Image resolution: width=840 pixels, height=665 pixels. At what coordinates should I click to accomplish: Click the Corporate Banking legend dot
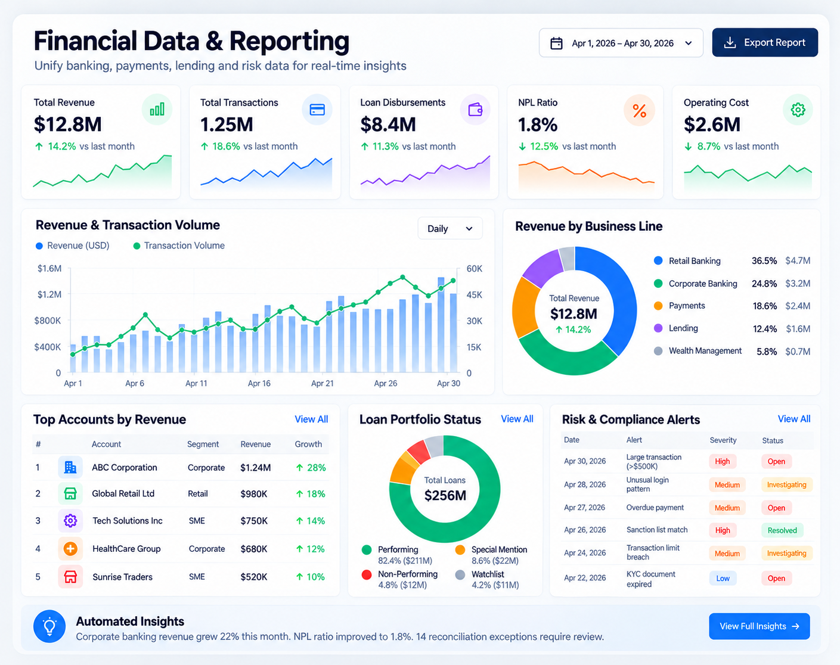(658, 284)
